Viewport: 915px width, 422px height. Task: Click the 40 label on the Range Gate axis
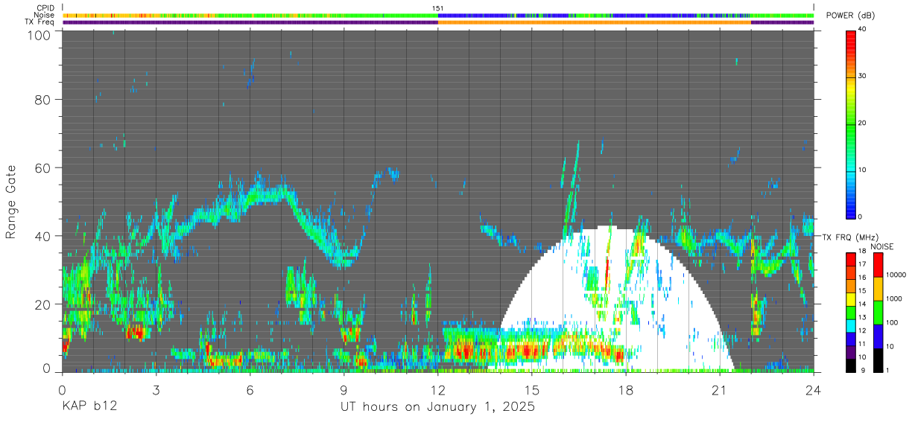42,236
